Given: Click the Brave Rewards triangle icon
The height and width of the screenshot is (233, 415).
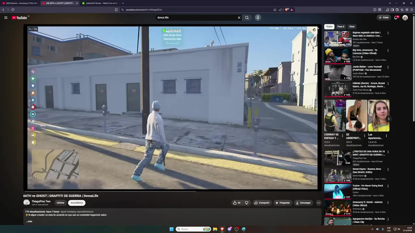Looking at the screenshot, I should [x=292, y=10].
